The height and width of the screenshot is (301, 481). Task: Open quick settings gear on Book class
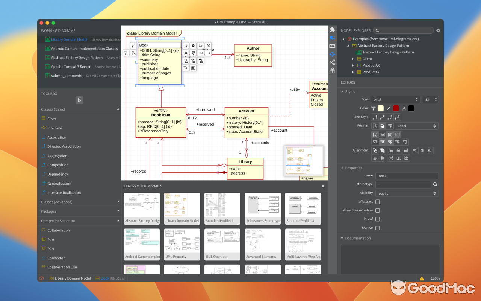coord(193,45)
